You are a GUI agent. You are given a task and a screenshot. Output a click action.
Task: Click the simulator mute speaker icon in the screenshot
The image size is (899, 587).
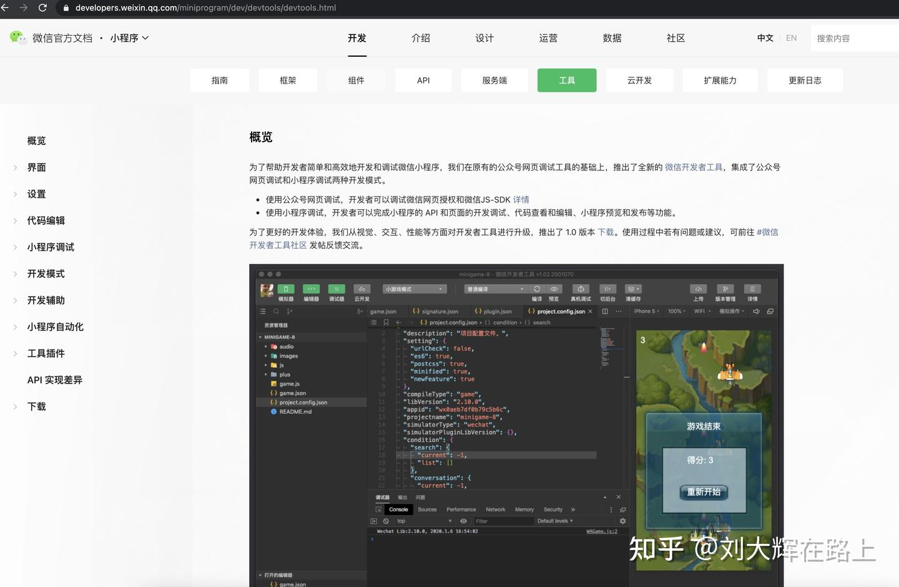pyautogui.click(x=756, y=311)
